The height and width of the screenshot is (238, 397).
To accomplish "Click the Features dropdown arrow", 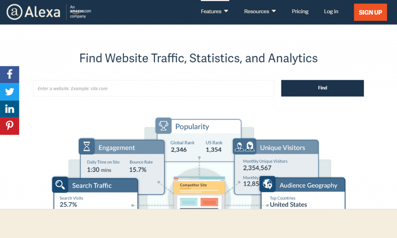I will (x=226, y=11).
